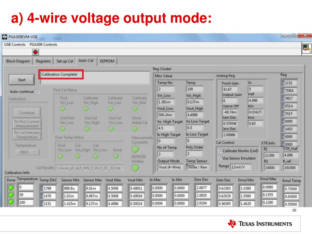The image size is (312, 234).
Task: Click the Vin_High field 9.137m in Misc Value
Action: point(195,102)
